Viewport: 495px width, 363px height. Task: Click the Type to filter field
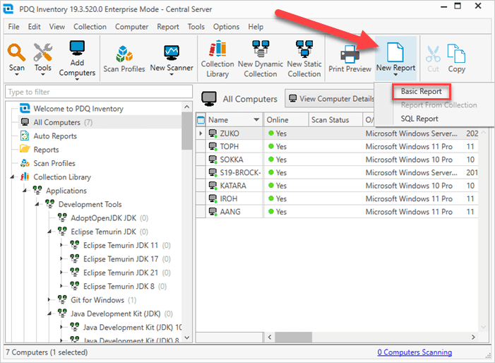click(x=99, y=92)
